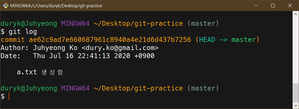Viewport: 299px width, 109px height.
Task: Click the commit message a.txt 생성함
Action: click(x=40, y=72)
